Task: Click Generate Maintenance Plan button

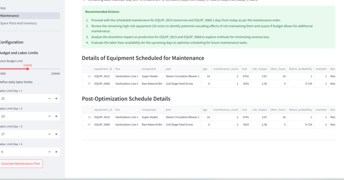Action: click(x=20, y=163)
